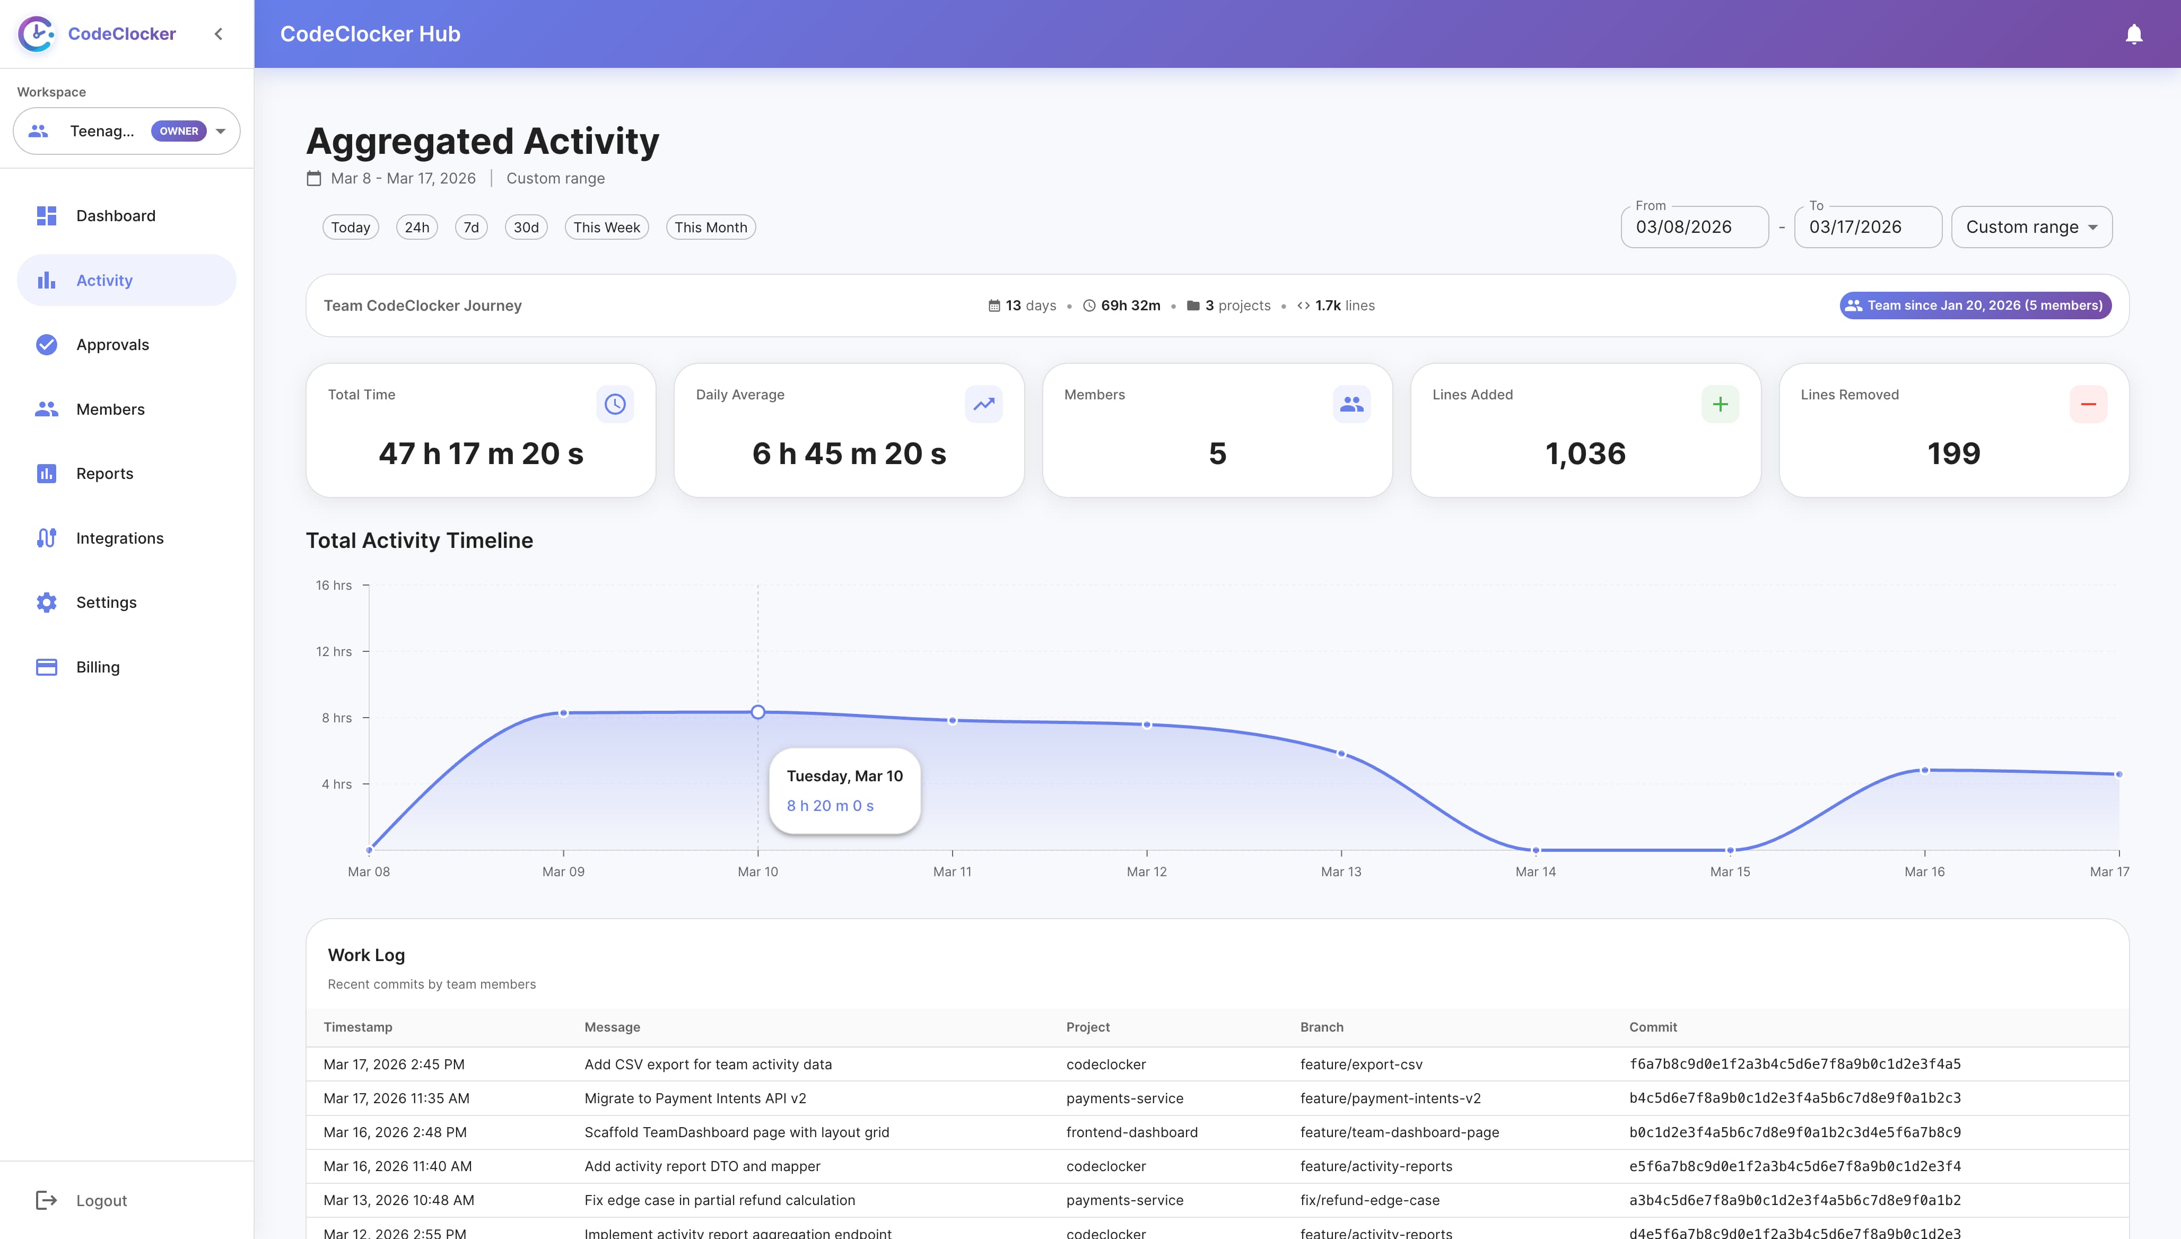Viewport: 2181px width, 1239px height.
Task: Click the green plus icon on Lines Added
Action: coord(1721,404)
